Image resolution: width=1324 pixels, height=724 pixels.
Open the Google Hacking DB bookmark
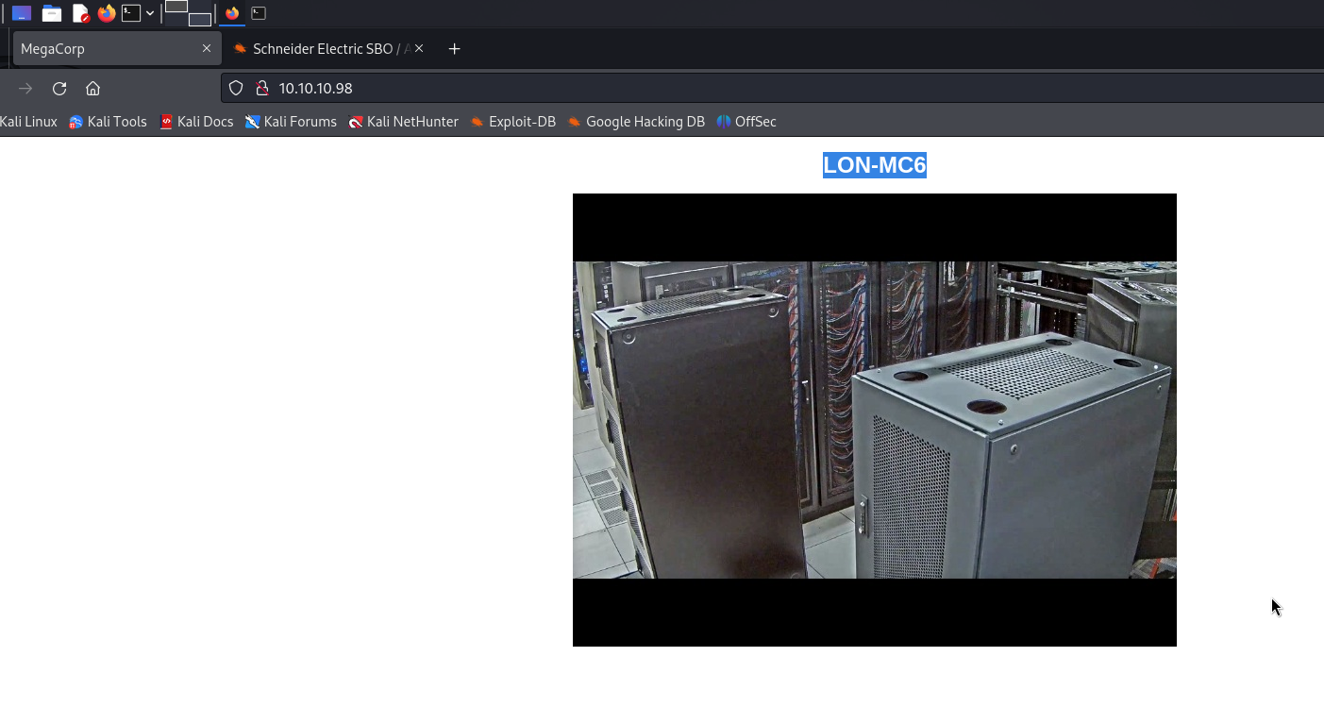point(635,122)
